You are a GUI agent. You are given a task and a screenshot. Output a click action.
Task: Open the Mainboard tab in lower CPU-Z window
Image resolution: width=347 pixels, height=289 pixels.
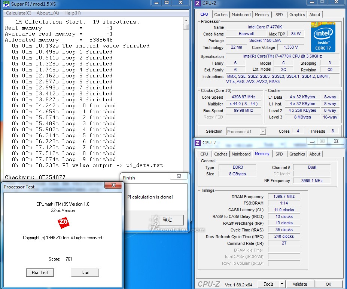[241, 154]
